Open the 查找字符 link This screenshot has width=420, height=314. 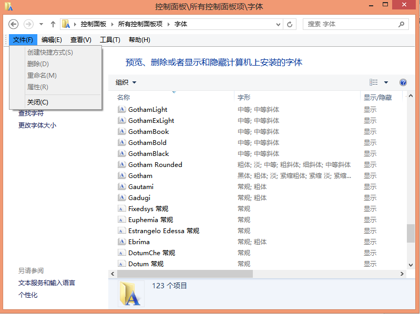coord(31,113)
